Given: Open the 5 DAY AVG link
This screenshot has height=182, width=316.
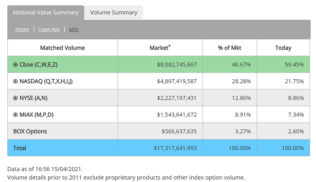Looking at the screenshot, I should point(49,29).
